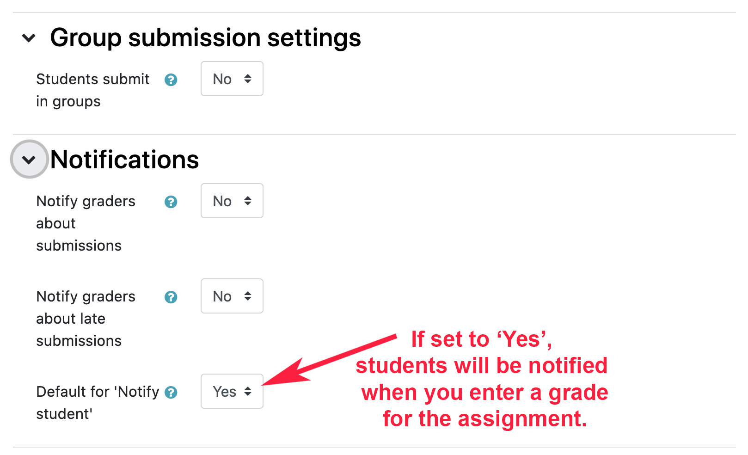
Task: Open the 'Notify graders about submissions' dropdown
Action: 232,201
